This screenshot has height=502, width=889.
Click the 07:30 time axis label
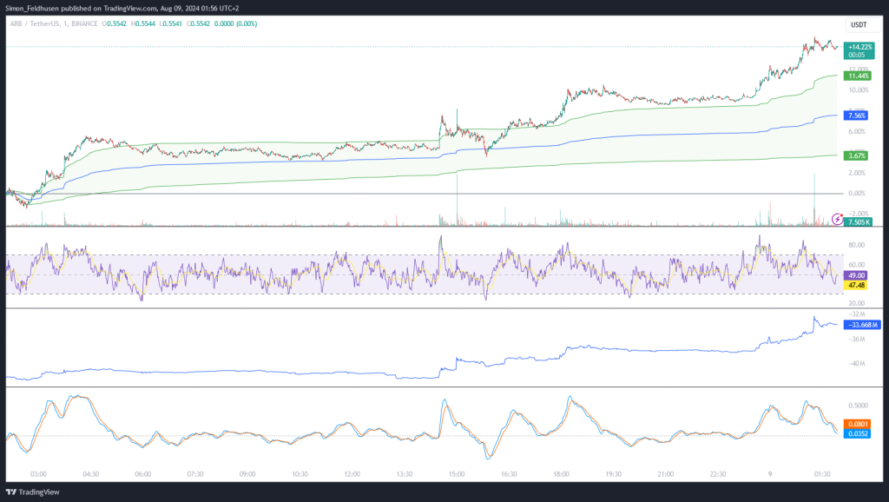pos(195,474)
